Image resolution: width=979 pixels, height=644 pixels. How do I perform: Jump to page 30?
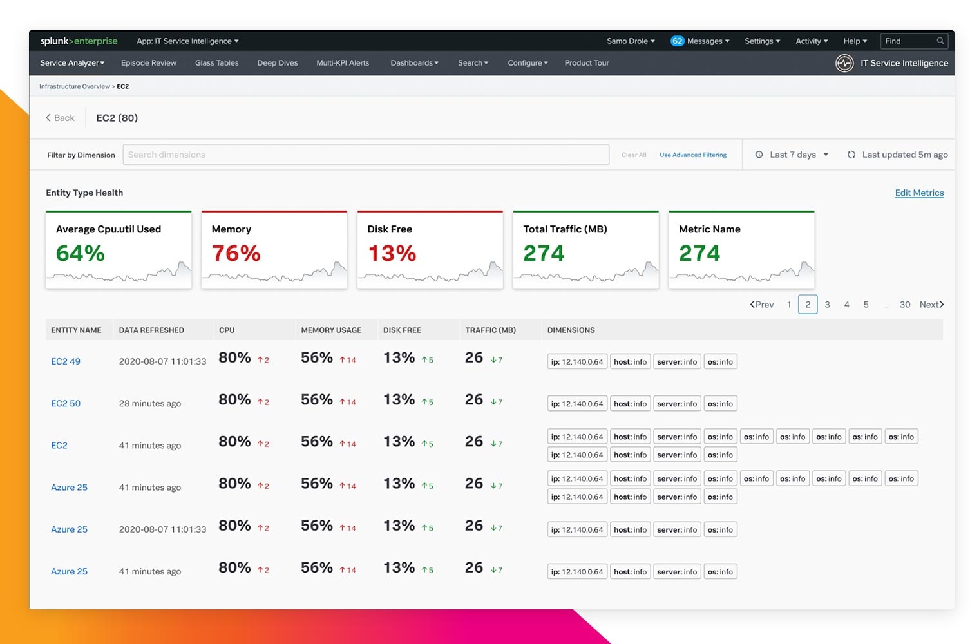905,305
